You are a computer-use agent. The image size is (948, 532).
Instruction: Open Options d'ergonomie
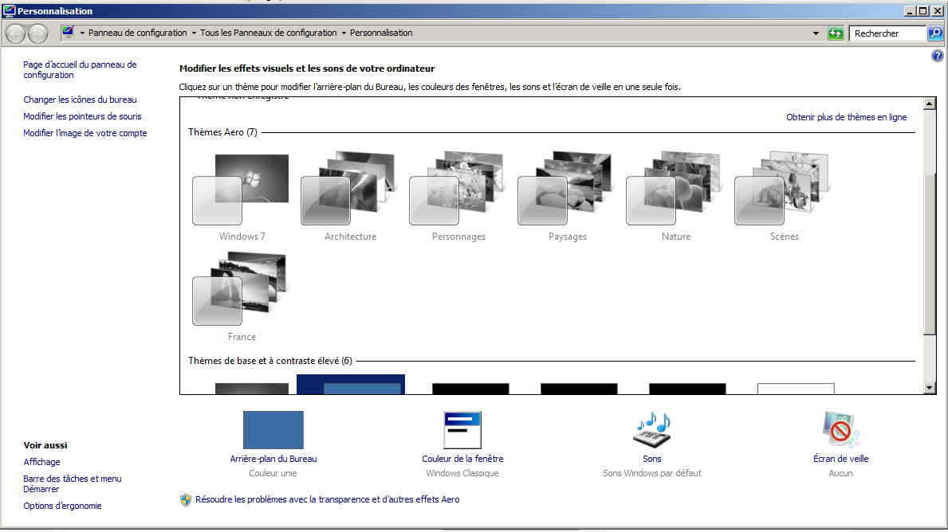point(62,506)
